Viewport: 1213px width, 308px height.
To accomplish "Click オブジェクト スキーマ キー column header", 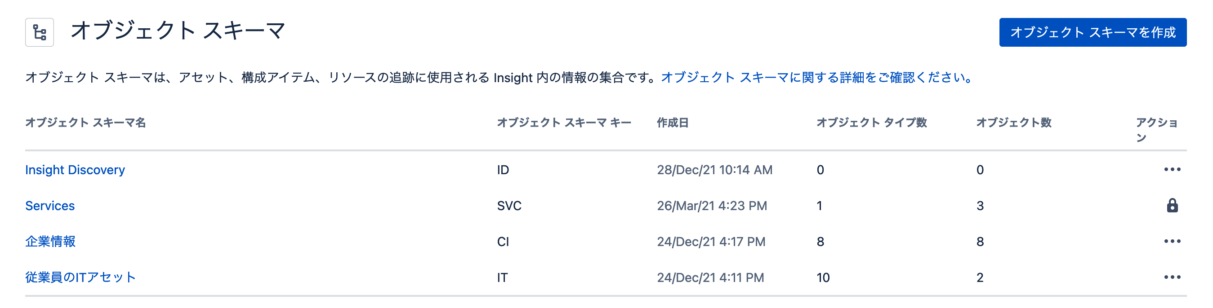I will click(x=564, y=123).
